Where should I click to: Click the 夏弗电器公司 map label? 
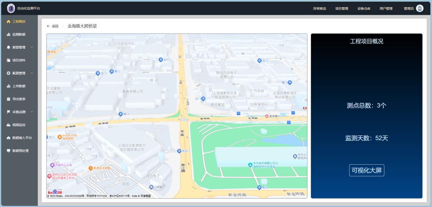click(x=133, y=91)
